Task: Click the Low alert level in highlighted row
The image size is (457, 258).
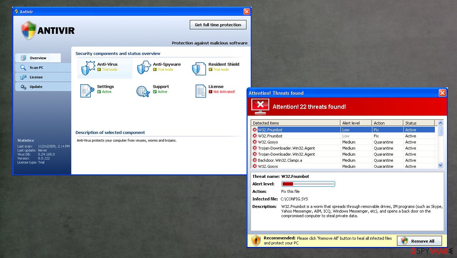Action: pyautogui.click(x=346, y=130)
